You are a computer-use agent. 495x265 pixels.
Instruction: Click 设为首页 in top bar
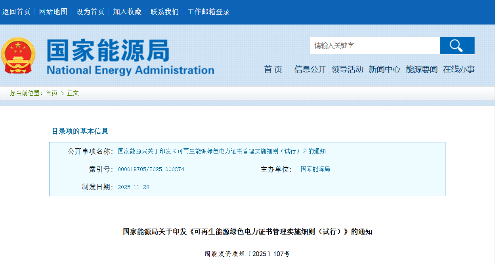tap(90, 12)
